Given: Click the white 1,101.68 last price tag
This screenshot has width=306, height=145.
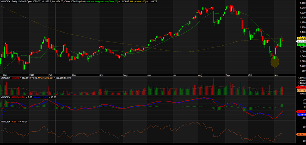Looking at the screenshot, I should (300, 41).
